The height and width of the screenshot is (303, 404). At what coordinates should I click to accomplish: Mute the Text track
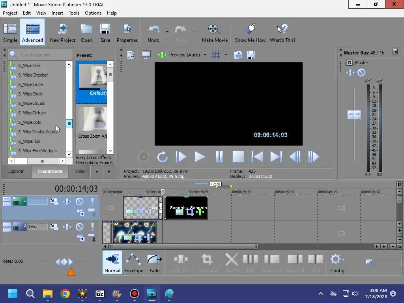point(80,227)
